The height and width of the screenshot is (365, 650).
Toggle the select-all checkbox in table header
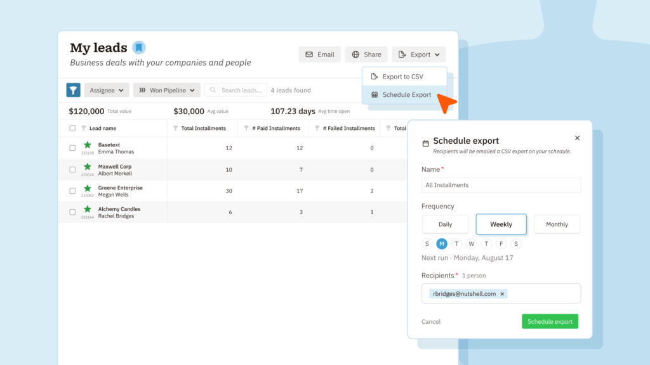[72, 128]
